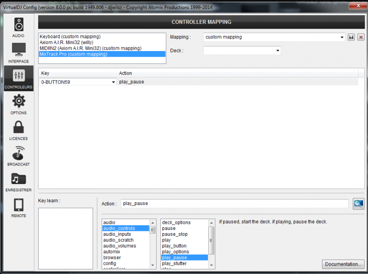Open the Interface settings section
The height and width of the screenshot is (274, 368).
click(x=18, y=53)
